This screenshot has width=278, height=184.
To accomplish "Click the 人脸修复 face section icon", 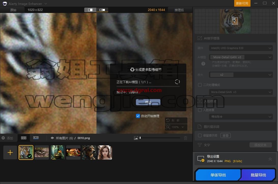I will point(200,101).
